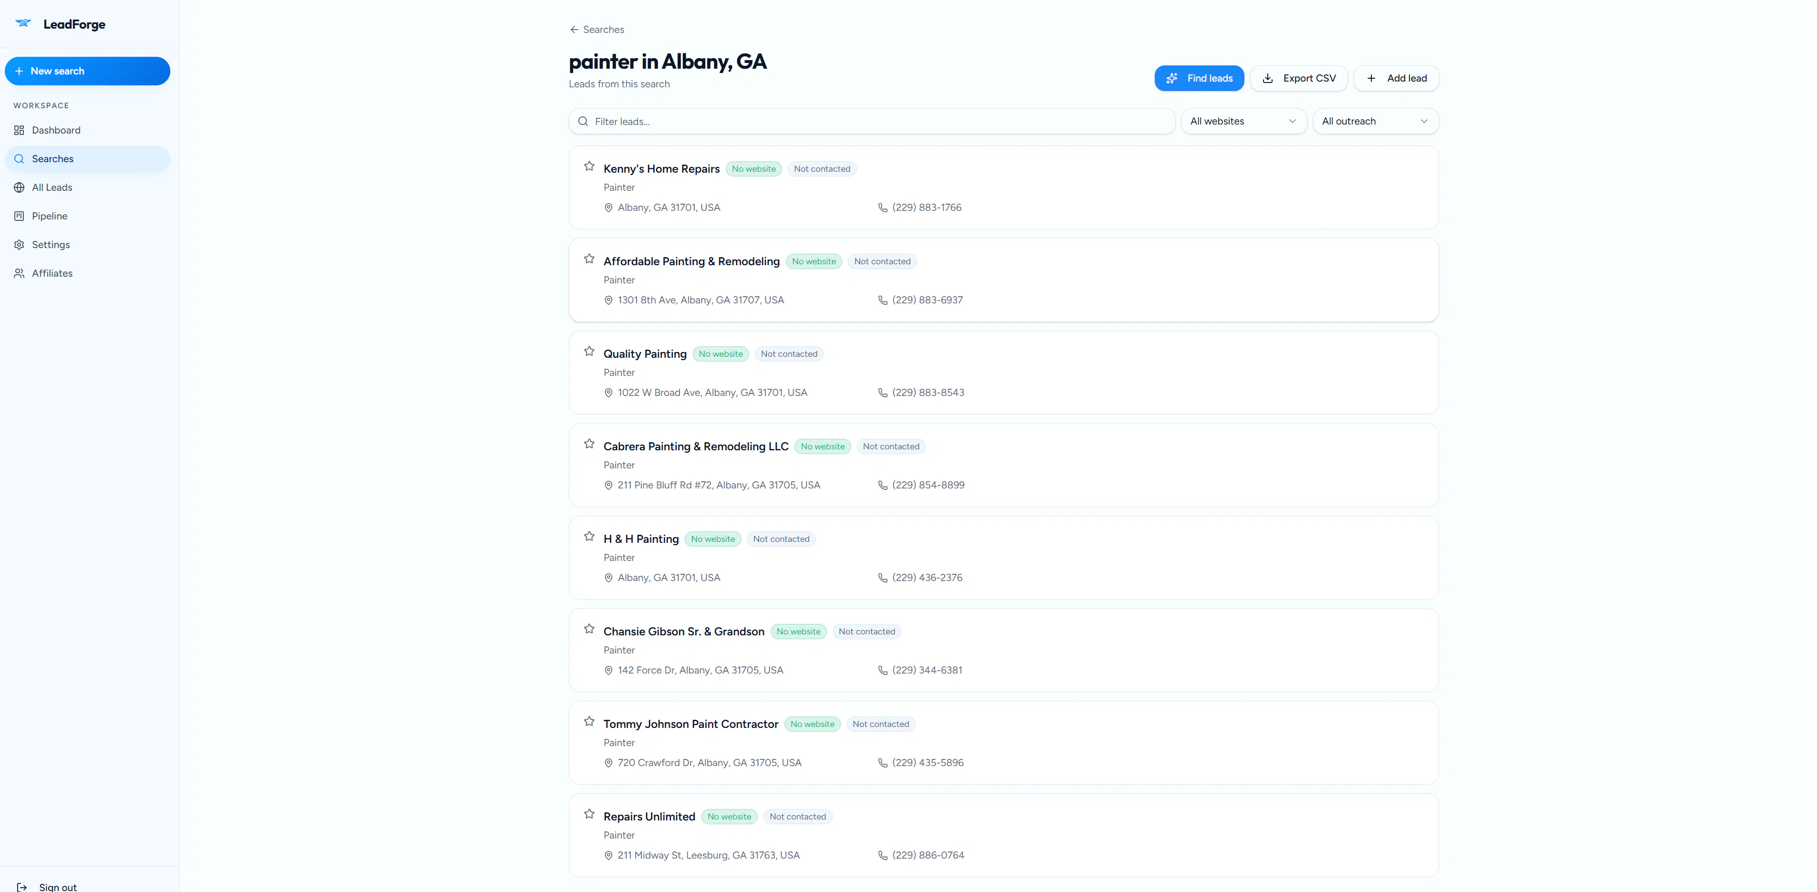Star the Kenny's Home Repairs lead
Viewport: 1817px width, 892px height.
click(x=589, y=166)
